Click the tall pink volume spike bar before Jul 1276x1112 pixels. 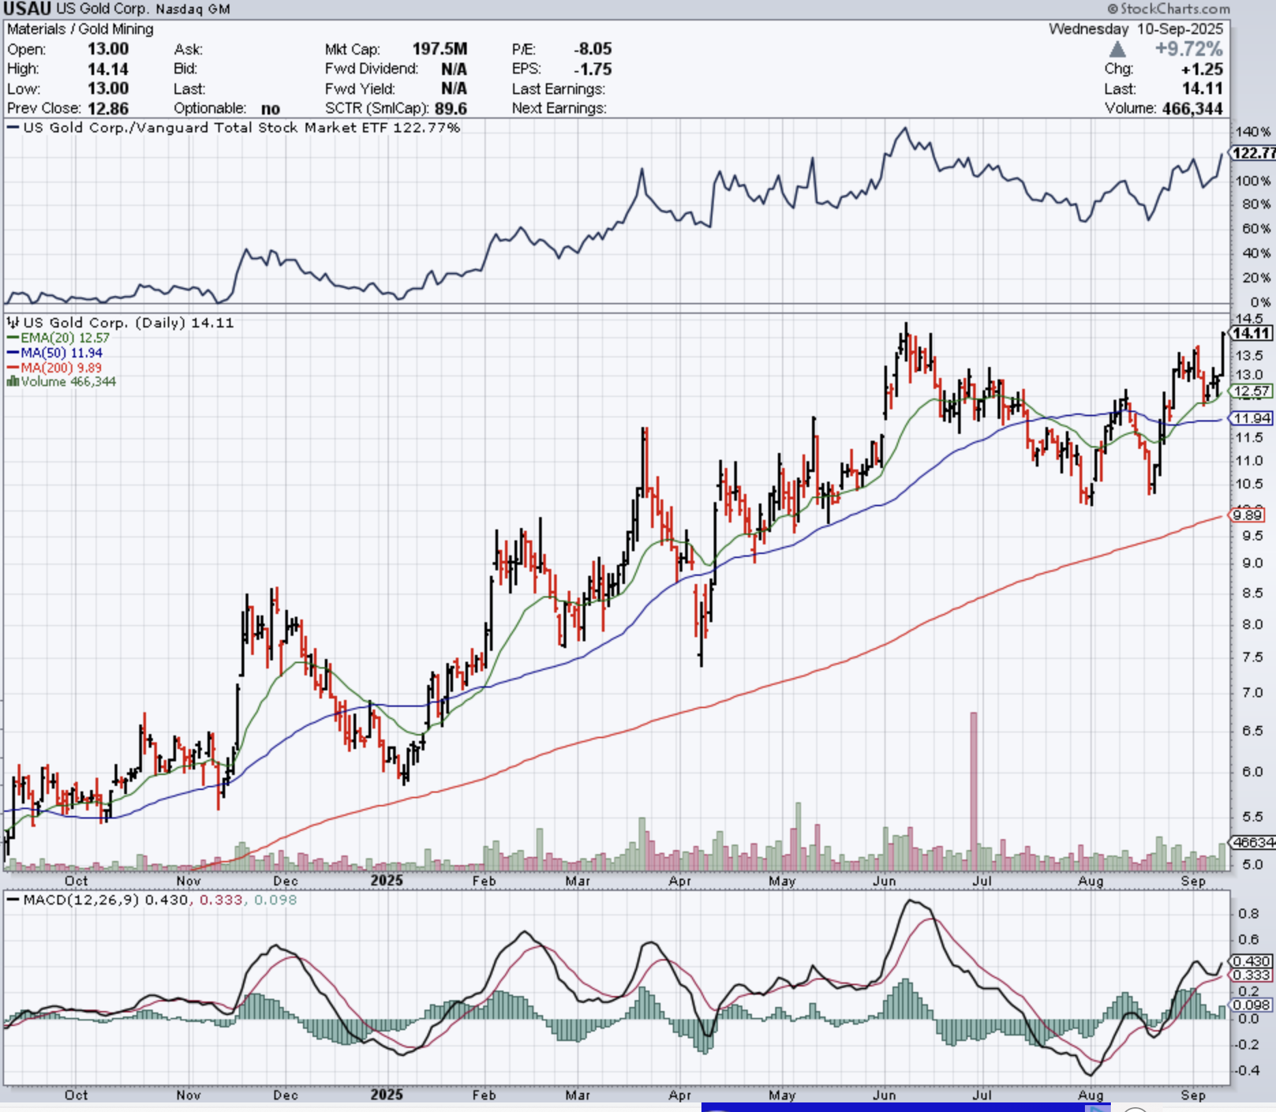click(x=974, y=791)
